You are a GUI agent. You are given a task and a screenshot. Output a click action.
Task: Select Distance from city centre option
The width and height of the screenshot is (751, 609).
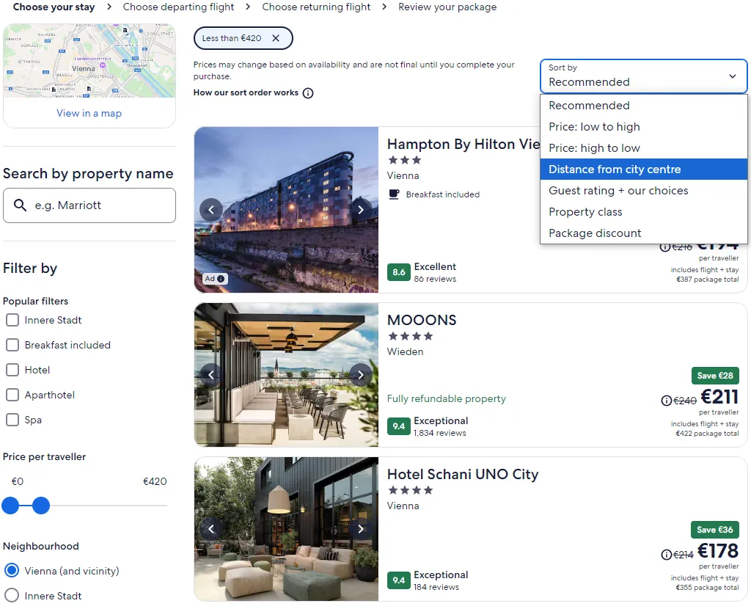(615, 169)
